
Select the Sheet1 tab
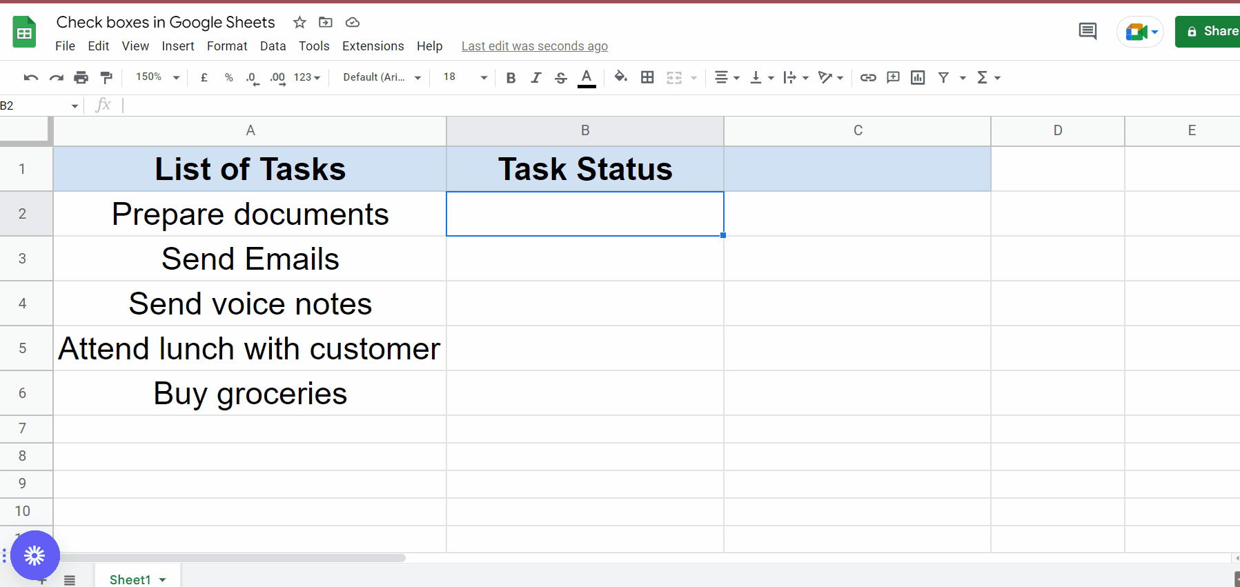click(137, 579)
